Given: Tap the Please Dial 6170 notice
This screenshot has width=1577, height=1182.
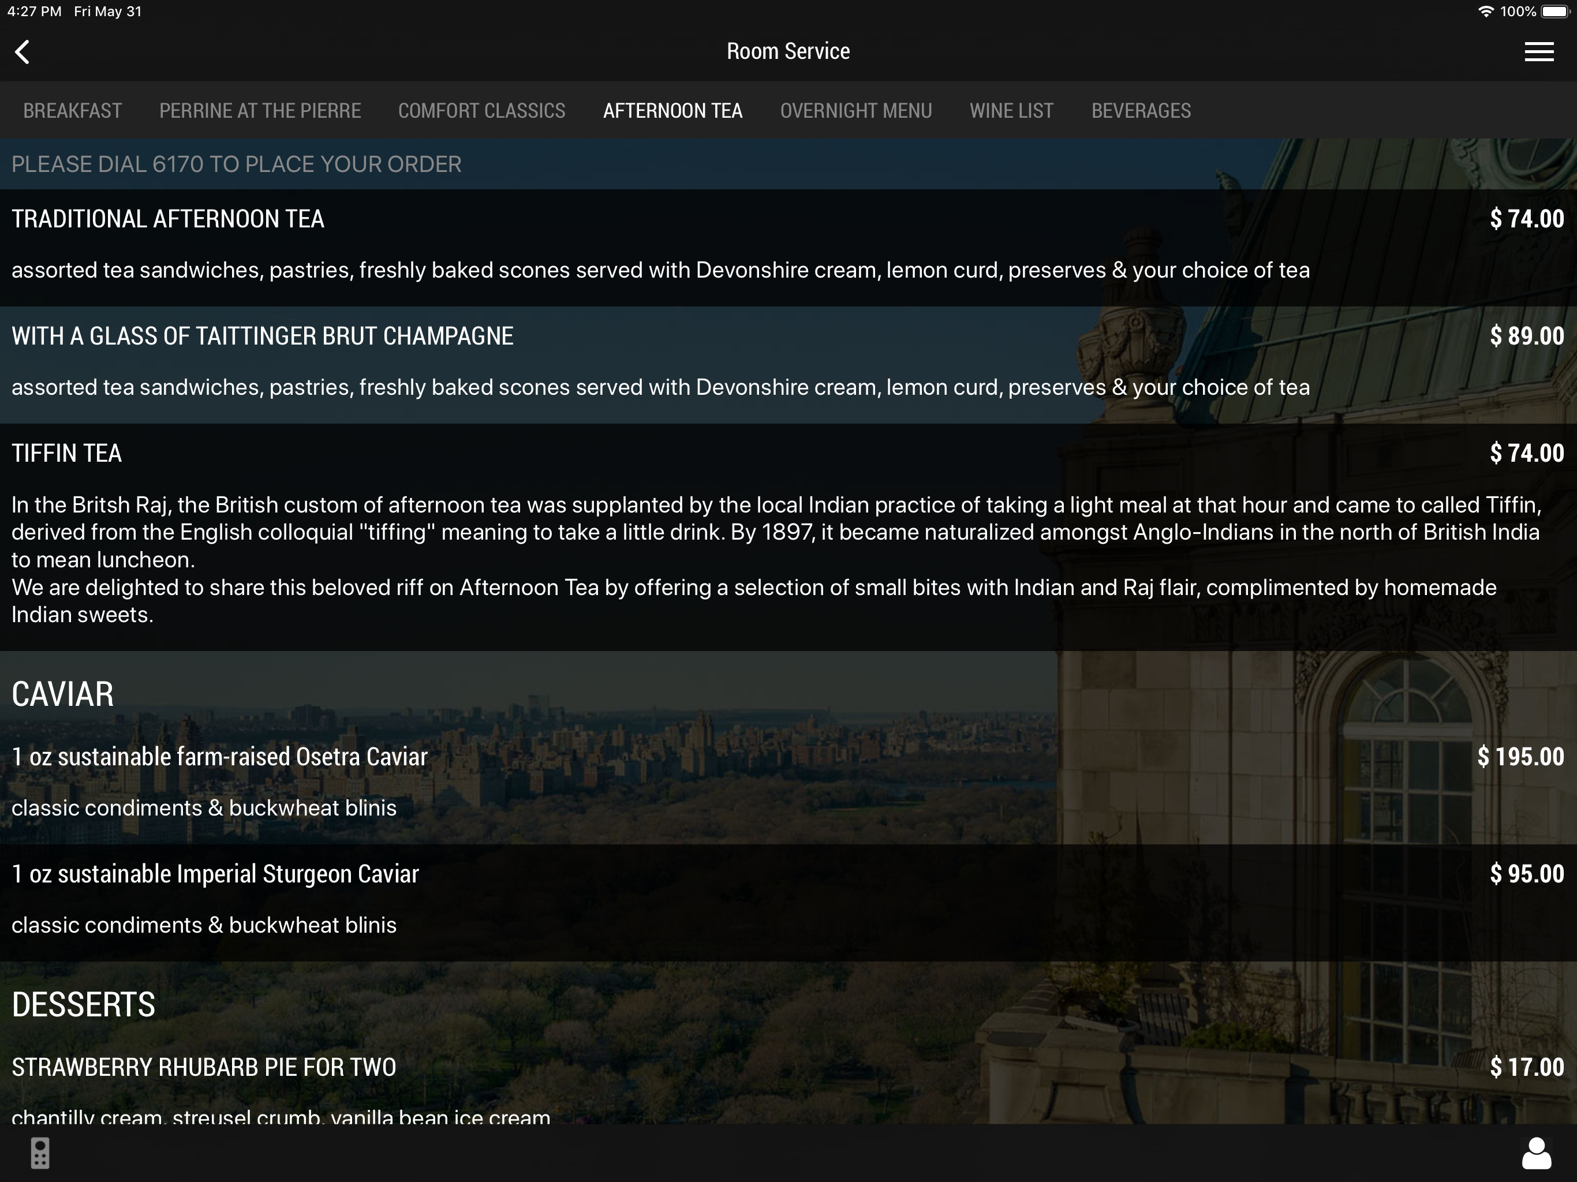Looking at the screenshot, I should (x=237, y=164).
